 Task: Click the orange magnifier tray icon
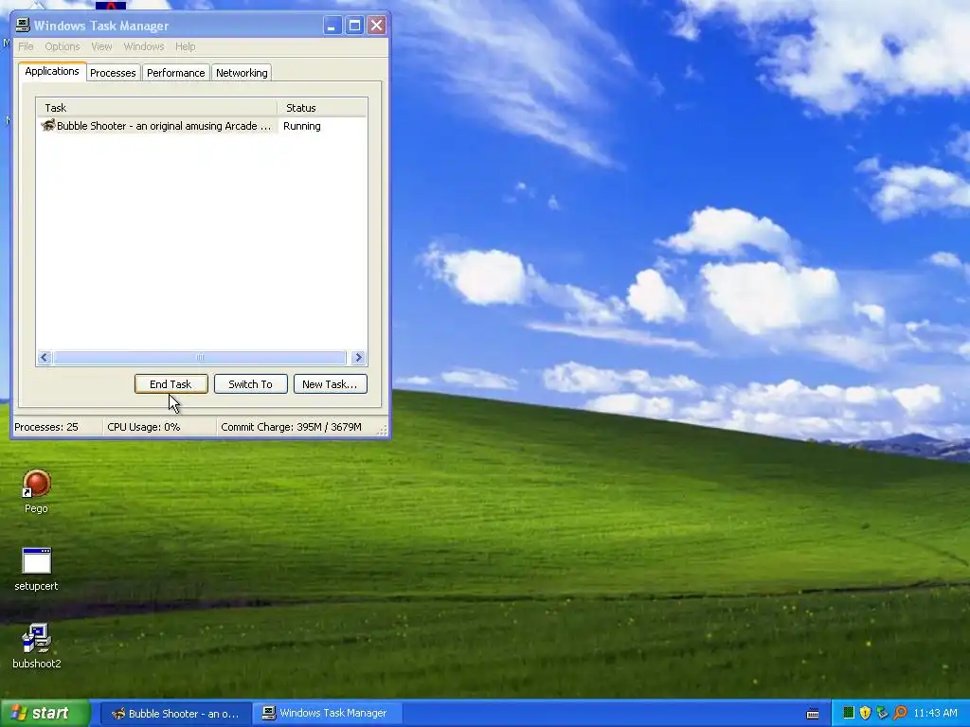click(900, 713)
